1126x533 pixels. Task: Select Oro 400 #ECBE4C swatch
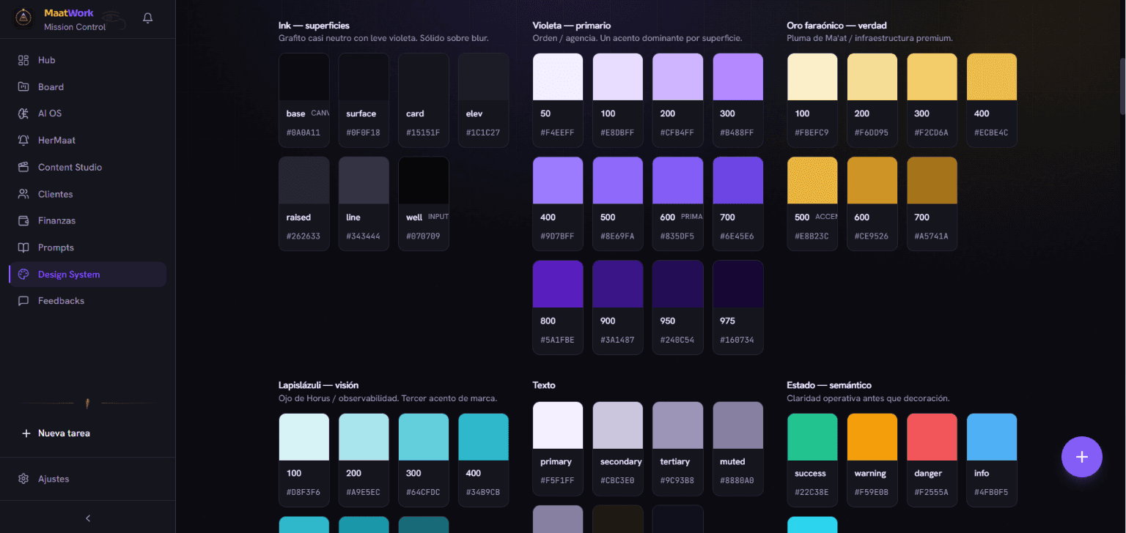pos(992,100)
